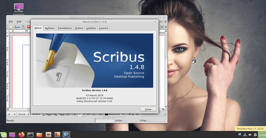Click the zoom to 100% magnifier icon
The height and width of the screenshot is (138, 266).
(x=55, y=114)
